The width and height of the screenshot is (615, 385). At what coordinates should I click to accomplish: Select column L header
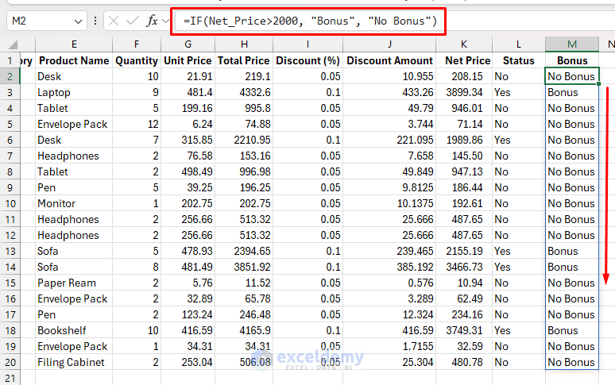pyautogui.click(x=519, y=44)
